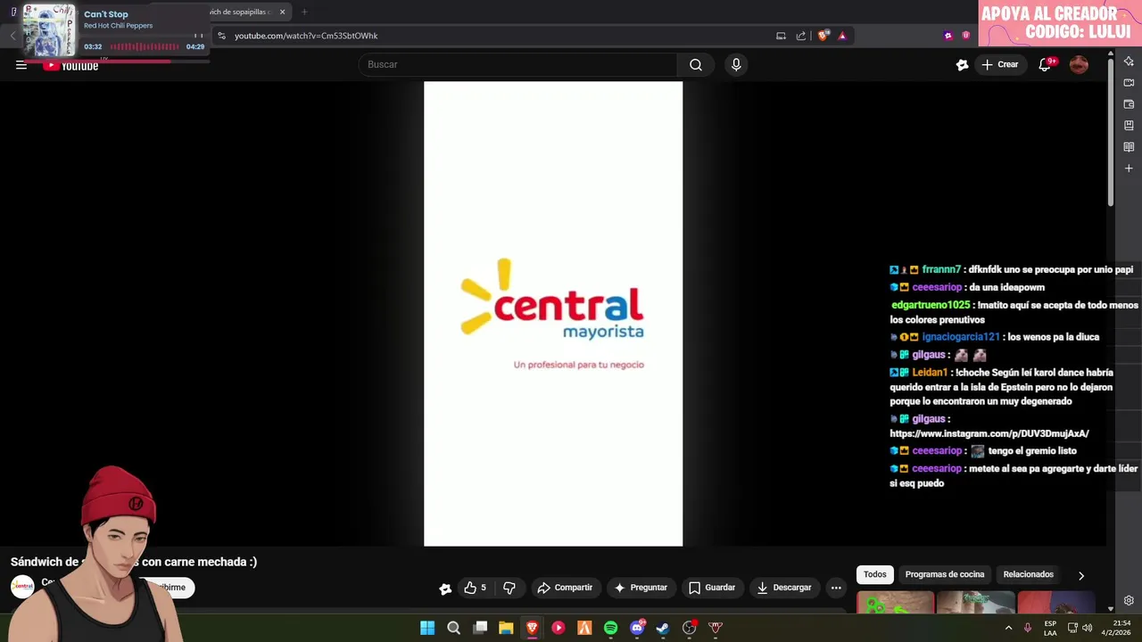The height and width of the screenshot is (642, 1142).
Task: Save the video with Guardar
Action: coord(712,588)
